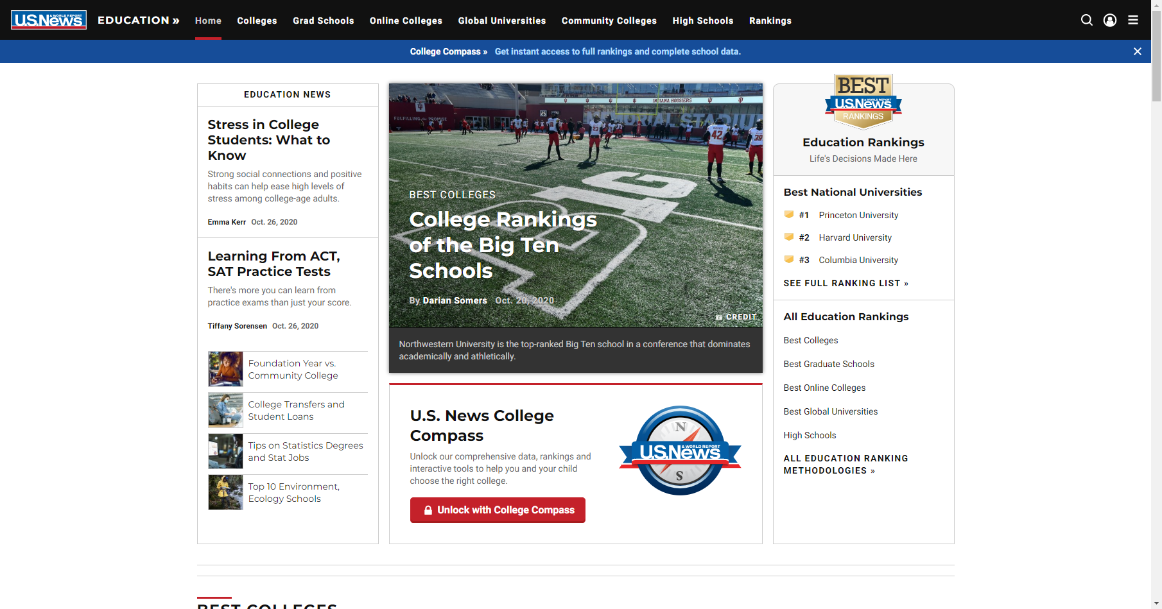Click the College Compass compass logo
The image size is (1162, 609).
[679, 450]
